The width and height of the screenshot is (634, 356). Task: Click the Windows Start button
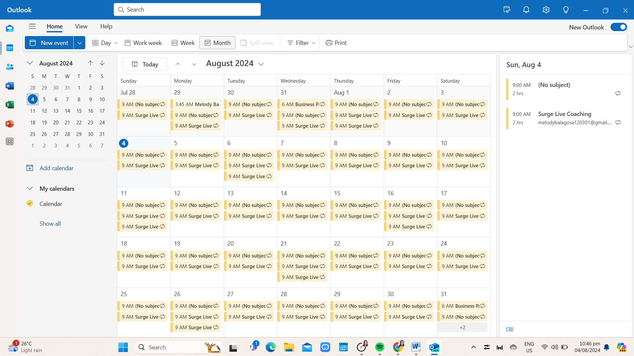tap(123, 347)
